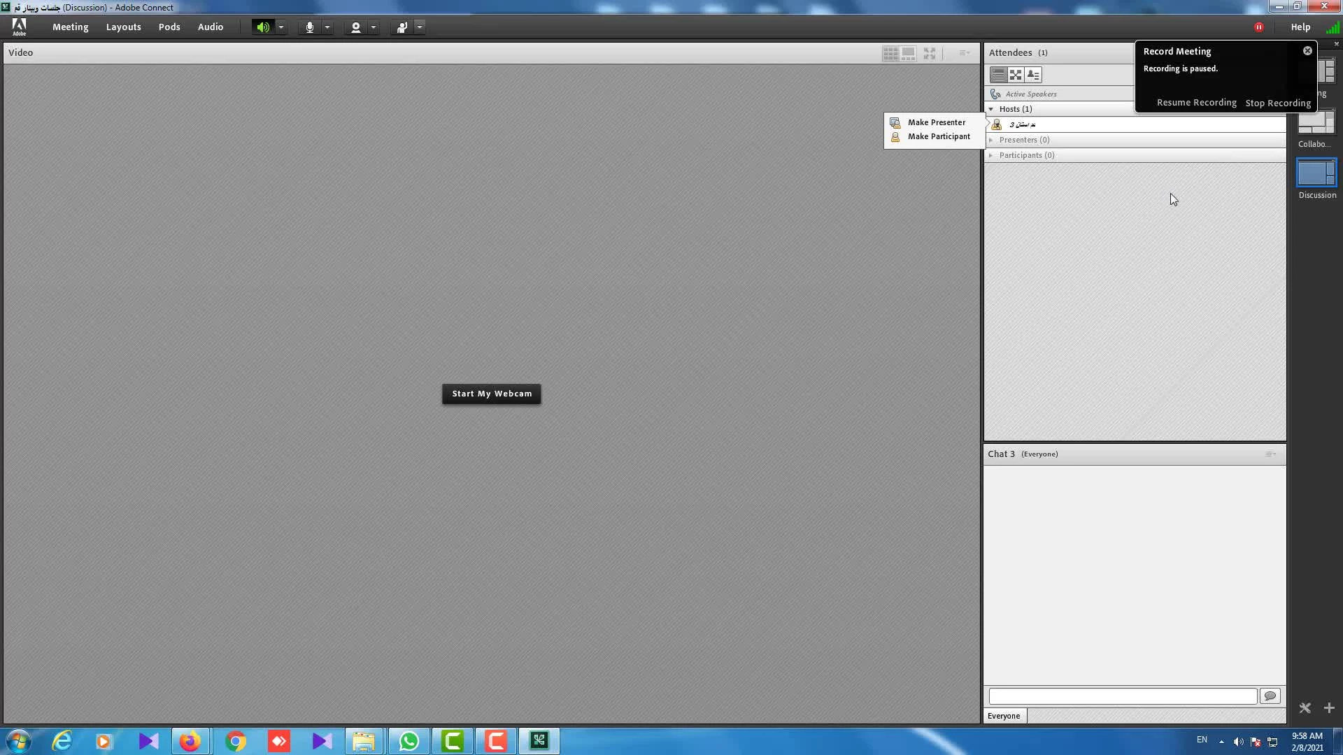Select the Discussion layout thumbnail
Viewport: 1343px width, 755px height.
pos(1316,173)
